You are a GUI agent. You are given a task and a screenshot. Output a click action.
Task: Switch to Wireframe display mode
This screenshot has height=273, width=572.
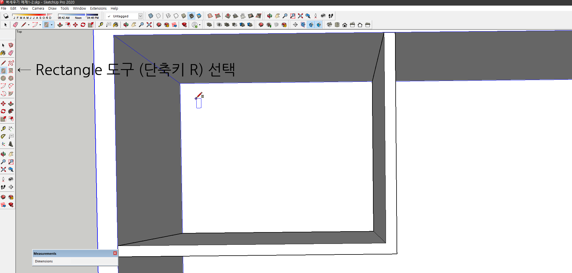tap(168, 16)
